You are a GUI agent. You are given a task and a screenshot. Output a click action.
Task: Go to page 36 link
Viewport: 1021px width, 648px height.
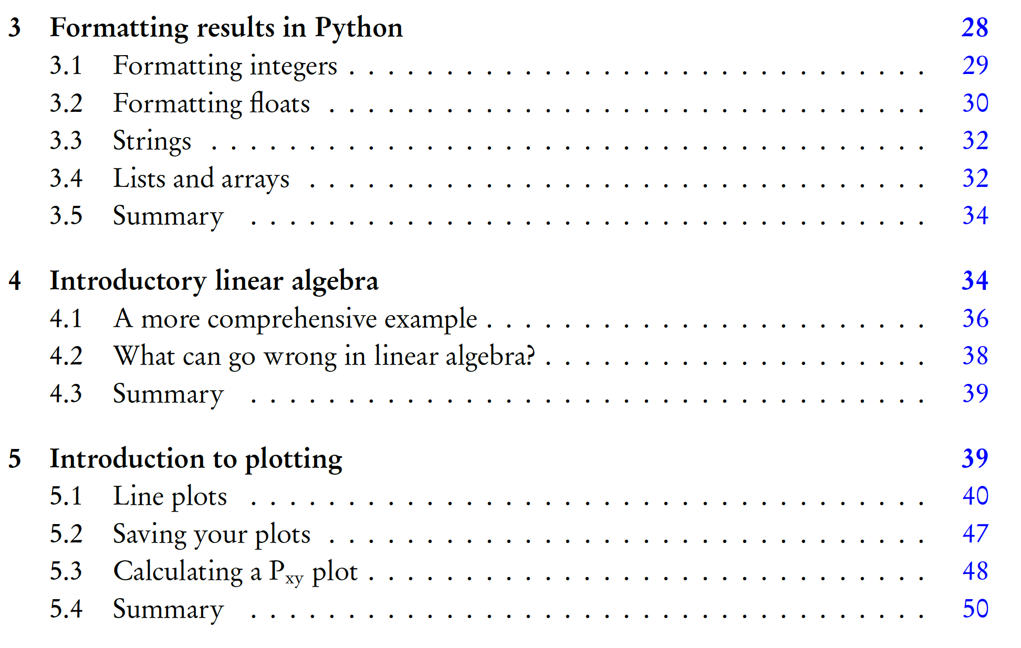tap(975, 319)
